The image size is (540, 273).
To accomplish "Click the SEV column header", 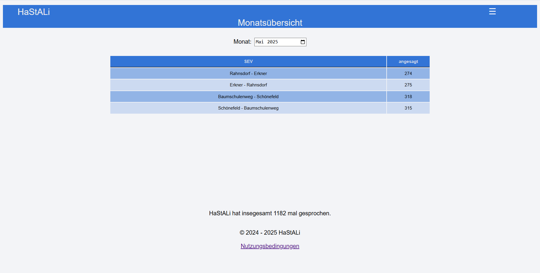I will coord(248,62).
